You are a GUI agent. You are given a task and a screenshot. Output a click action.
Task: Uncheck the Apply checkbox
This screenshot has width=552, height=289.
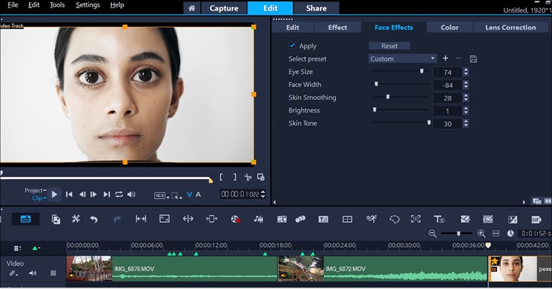click(292, 45)
